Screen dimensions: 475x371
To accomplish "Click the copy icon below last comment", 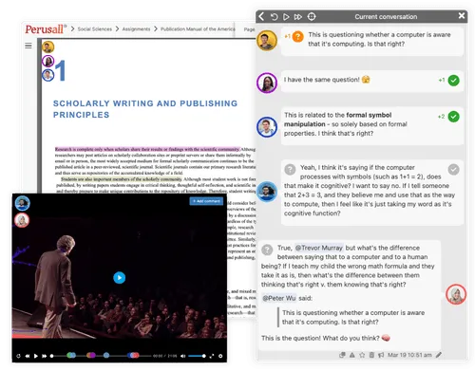I will (342, 355).
